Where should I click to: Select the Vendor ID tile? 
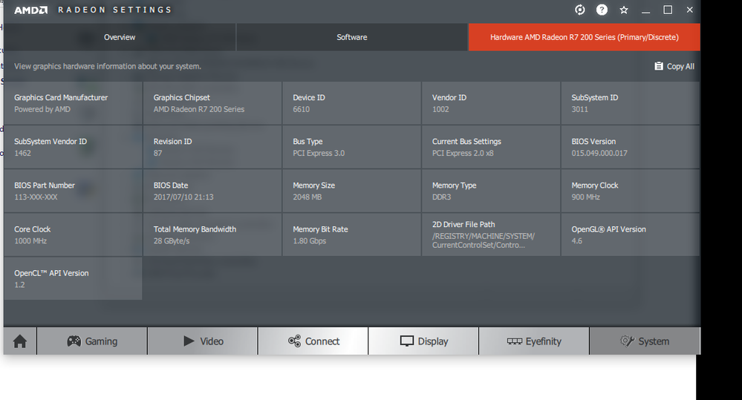[x=491, y=103]
